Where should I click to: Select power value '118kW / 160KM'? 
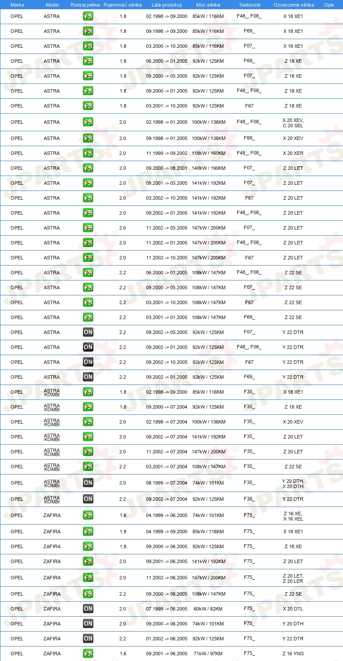click(208, 153)
